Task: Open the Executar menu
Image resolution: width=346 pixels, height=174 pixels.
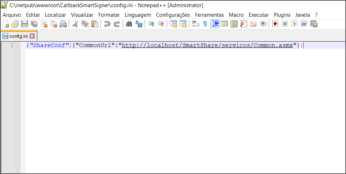Action: pyautogui.click(x=259, y=15)
